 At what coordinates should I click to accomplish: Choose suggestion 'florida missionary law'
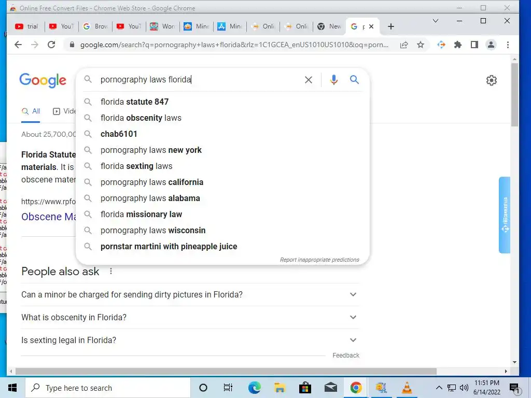[223, 214]
